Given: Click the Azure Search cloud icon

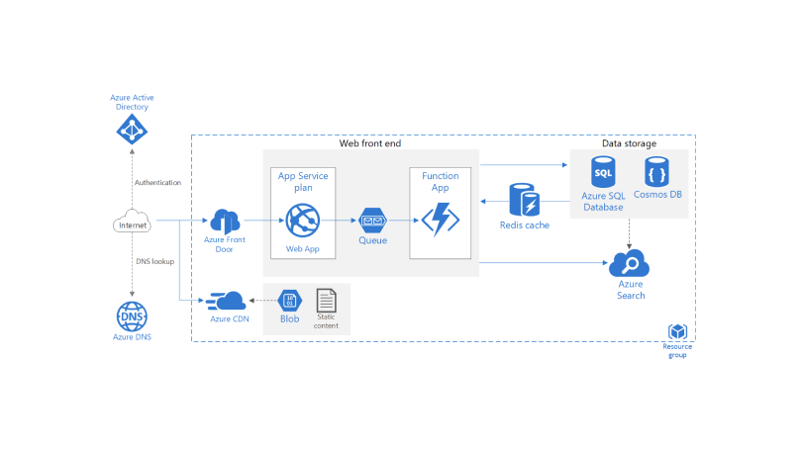Looking at the screenshot, I should pos(630,263).
